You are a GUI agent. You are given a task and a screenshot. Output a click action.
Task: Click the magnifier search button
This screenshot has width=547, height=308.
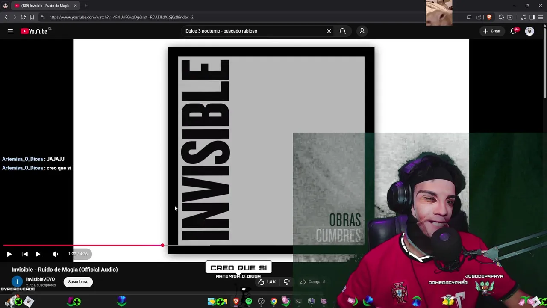click(x=343, y=31)
